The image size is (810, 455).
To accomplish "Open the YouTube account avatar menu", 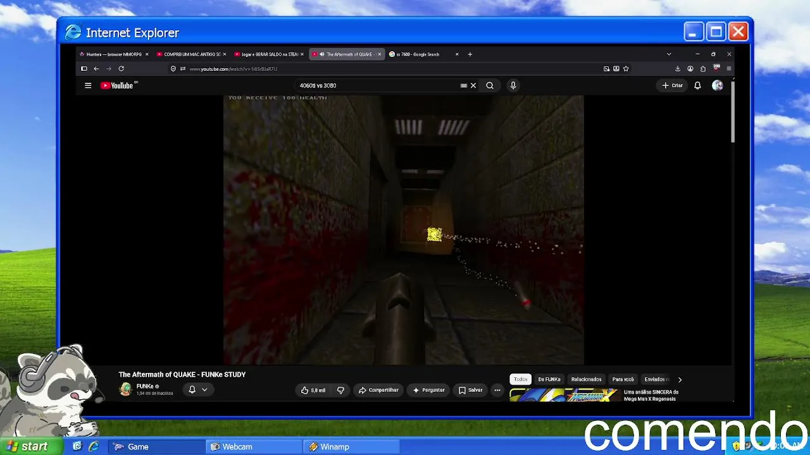I will (x=717, y=85).
